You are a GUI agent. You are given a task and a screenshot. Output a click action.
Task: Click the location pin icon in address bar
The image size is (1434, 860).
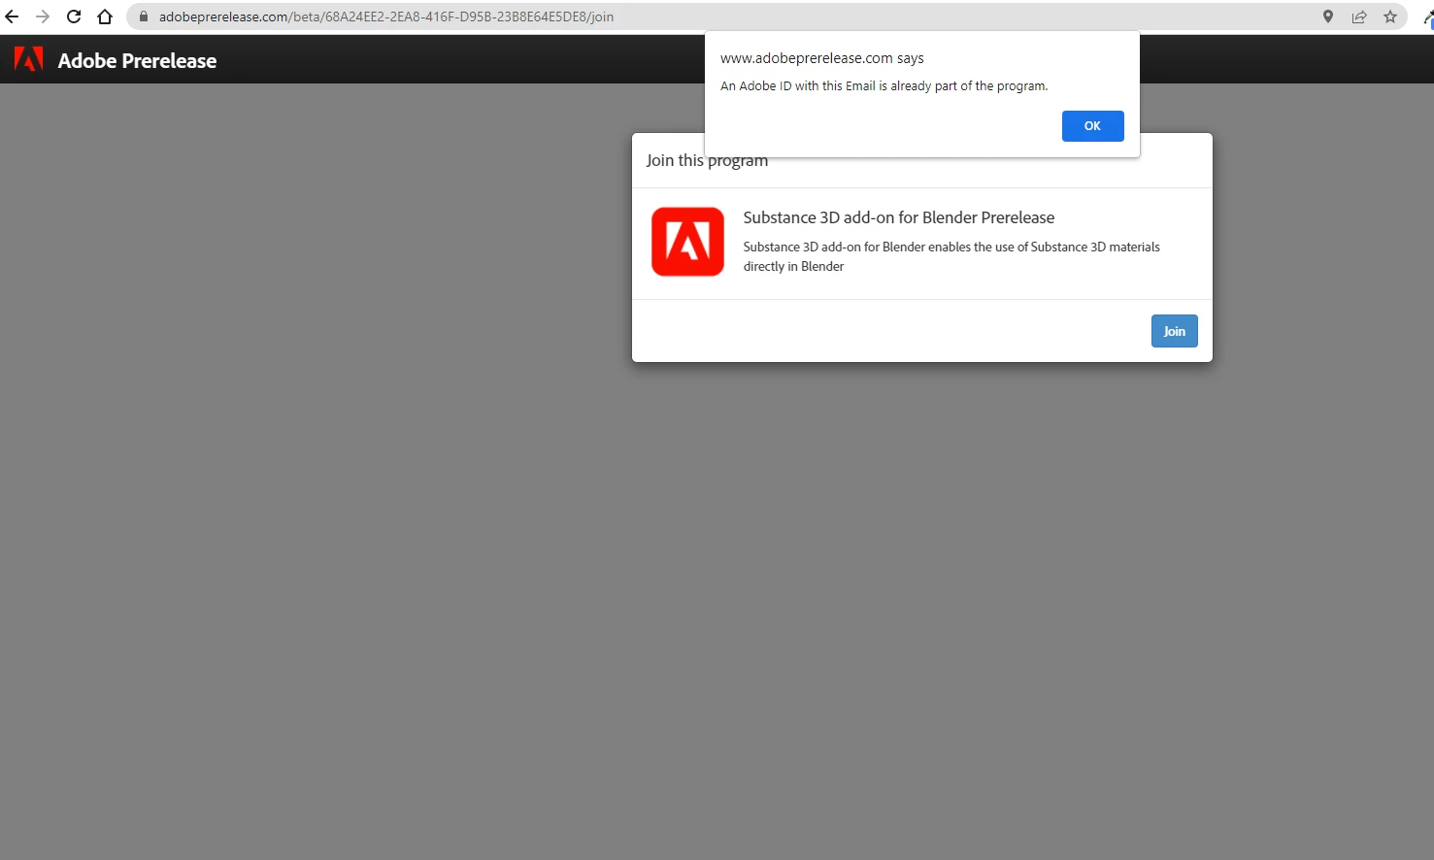[x=1328, y=17]
